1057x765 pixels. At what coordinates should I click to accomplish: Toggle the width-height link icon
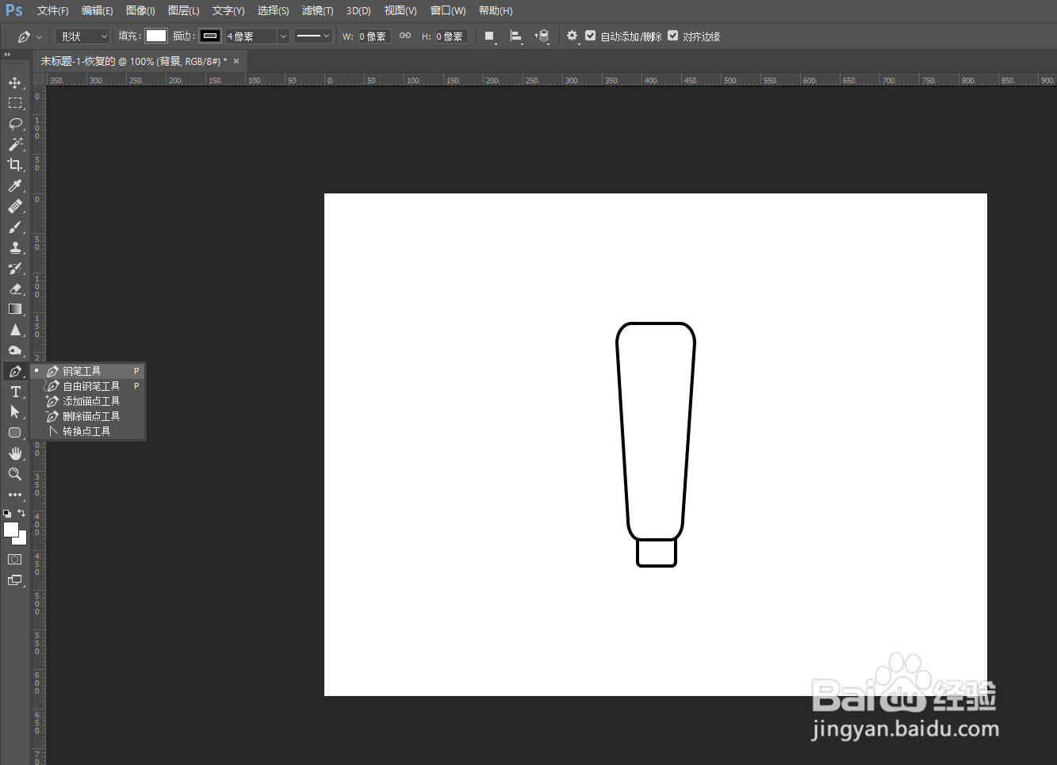pos(405,36)
